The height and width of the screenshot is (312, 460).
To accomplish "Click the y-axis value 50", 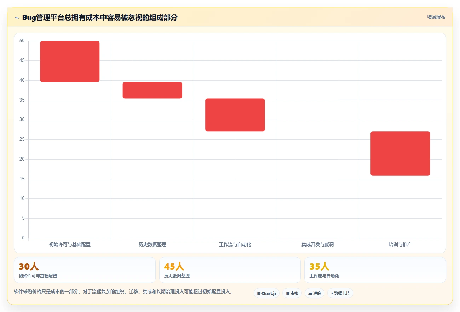I will 22,41.
